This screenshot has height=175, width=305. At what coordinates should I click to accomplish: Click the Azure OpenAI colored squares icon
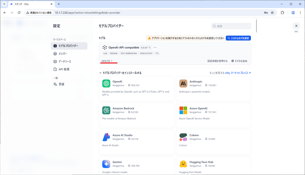coord(183,110)
